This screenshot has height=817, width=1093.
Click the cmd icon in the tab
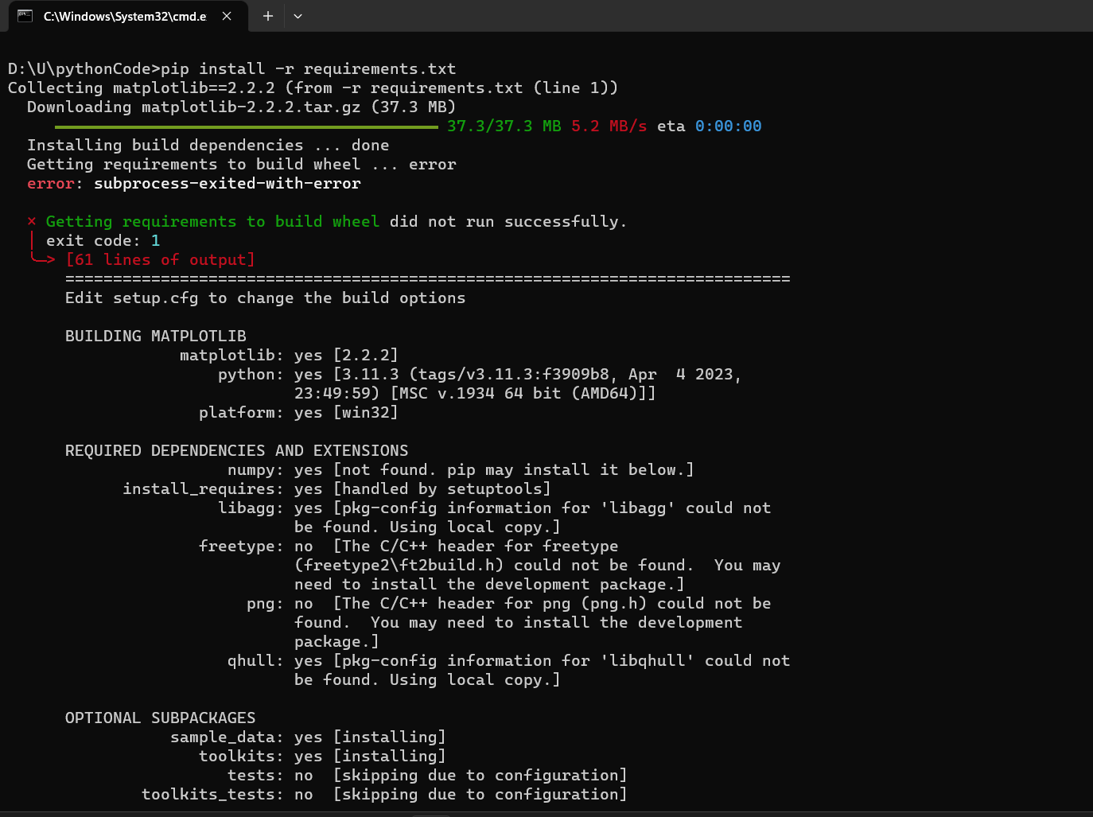pos(25,16)
